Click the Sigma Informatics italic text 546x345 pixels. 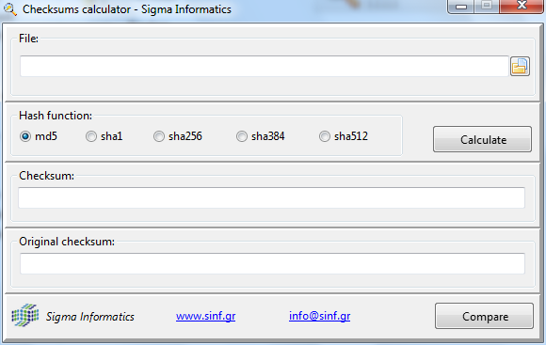tap(90, 317)
